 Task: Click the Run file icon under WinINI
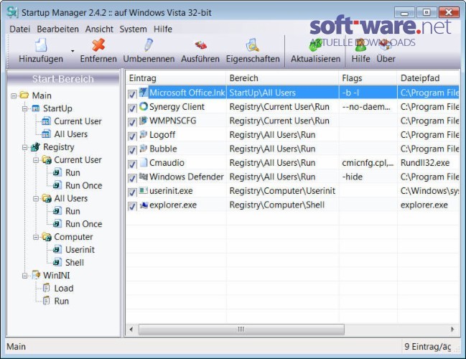point(47,301)
